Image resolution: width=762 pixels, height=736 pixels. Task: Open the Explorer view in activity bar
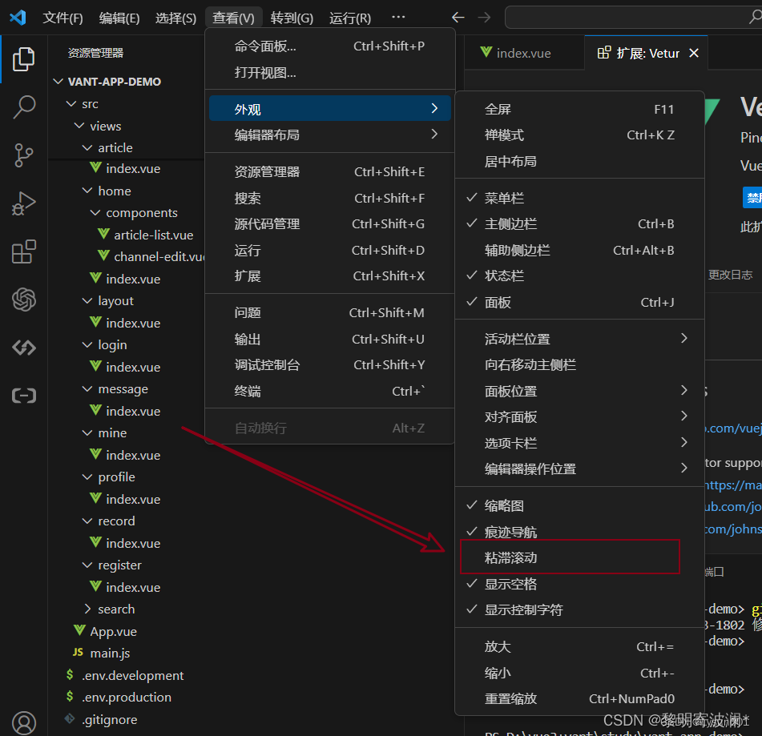tap(23, 58)
